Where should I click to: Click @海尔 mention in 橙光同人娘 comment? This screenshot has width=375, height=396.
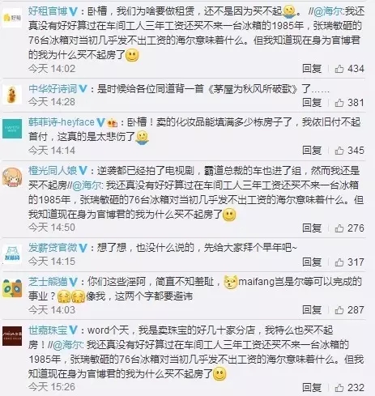[x=87, y=185]
